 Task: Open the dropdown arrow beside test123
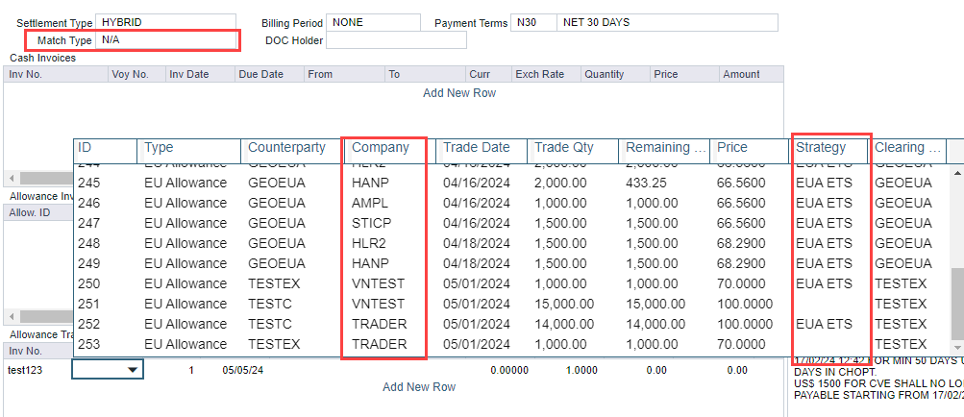coord(133,369)
